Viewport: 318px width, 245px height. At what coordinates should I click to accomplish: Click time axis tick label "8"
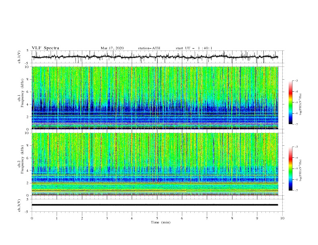232,218
